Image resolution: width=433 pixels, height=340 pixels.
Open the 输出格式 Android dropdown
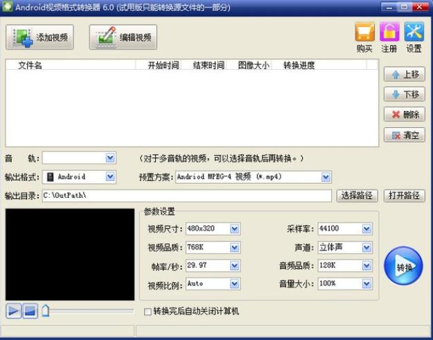coord(79,177)
